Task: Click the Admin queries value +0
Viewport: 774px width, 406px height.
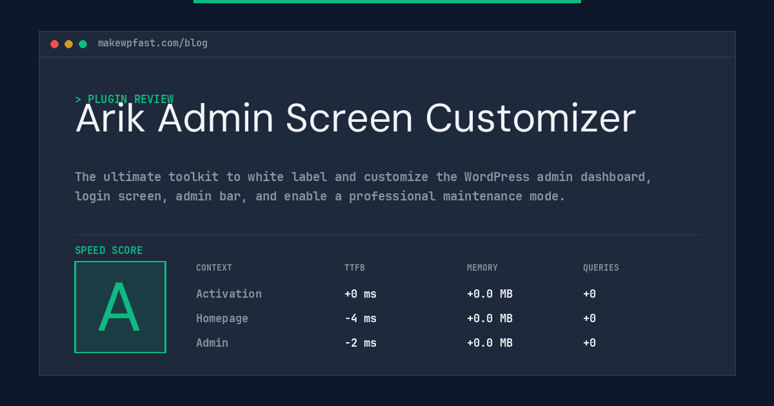Action: point(590,343)
